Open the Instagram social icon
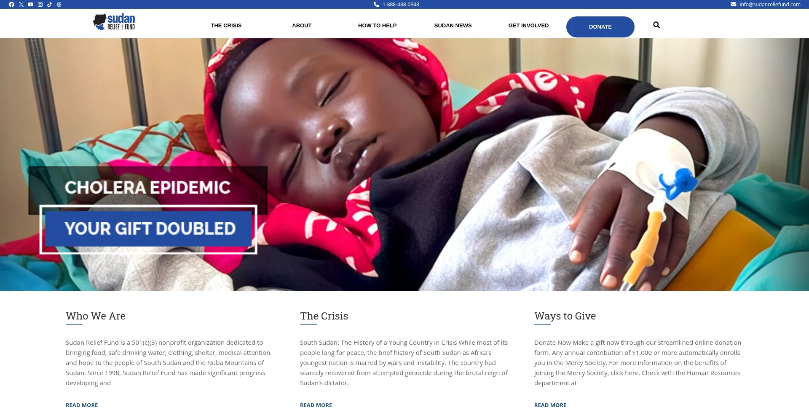This screenshot has height=418, width=809. point(40,5)
